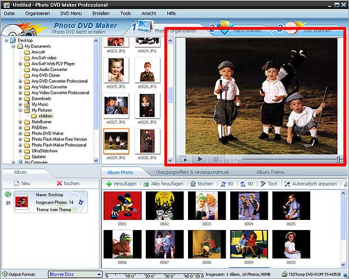
Task: Select album photo 0002
Action: [x=165, y=205]
